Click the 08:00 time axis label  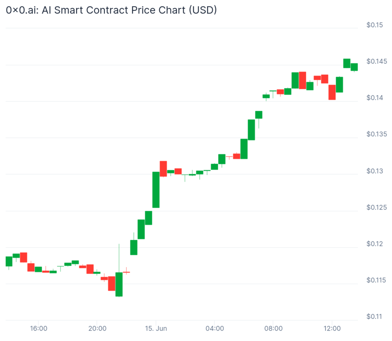click(x=273, y=329)
